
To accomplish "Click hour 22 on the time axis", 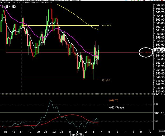I will [54, 132].
